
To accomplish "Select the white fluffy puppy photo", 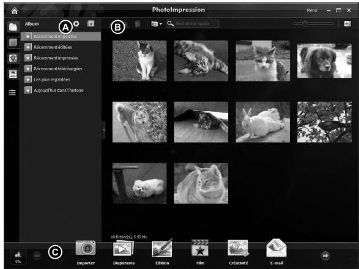I will pyautogui.click(x=139, y=183).
